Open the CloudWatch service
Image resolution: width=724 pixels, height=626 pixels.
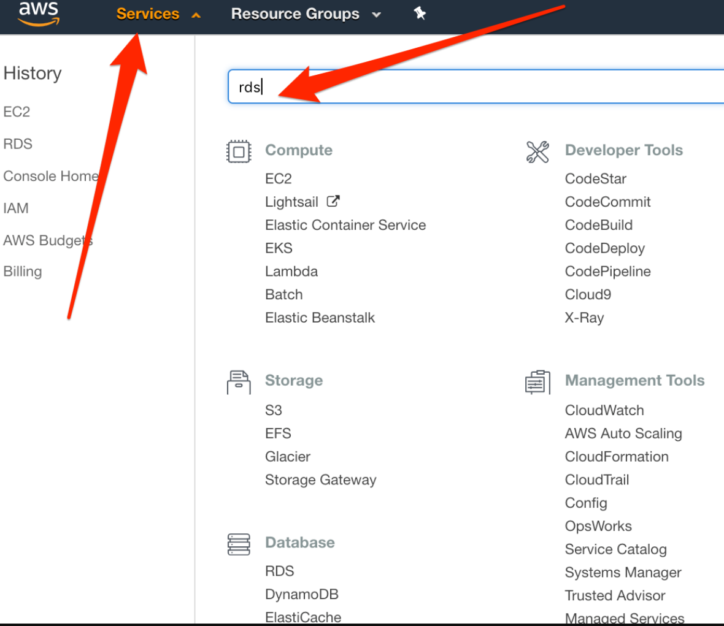click(604, 410)
